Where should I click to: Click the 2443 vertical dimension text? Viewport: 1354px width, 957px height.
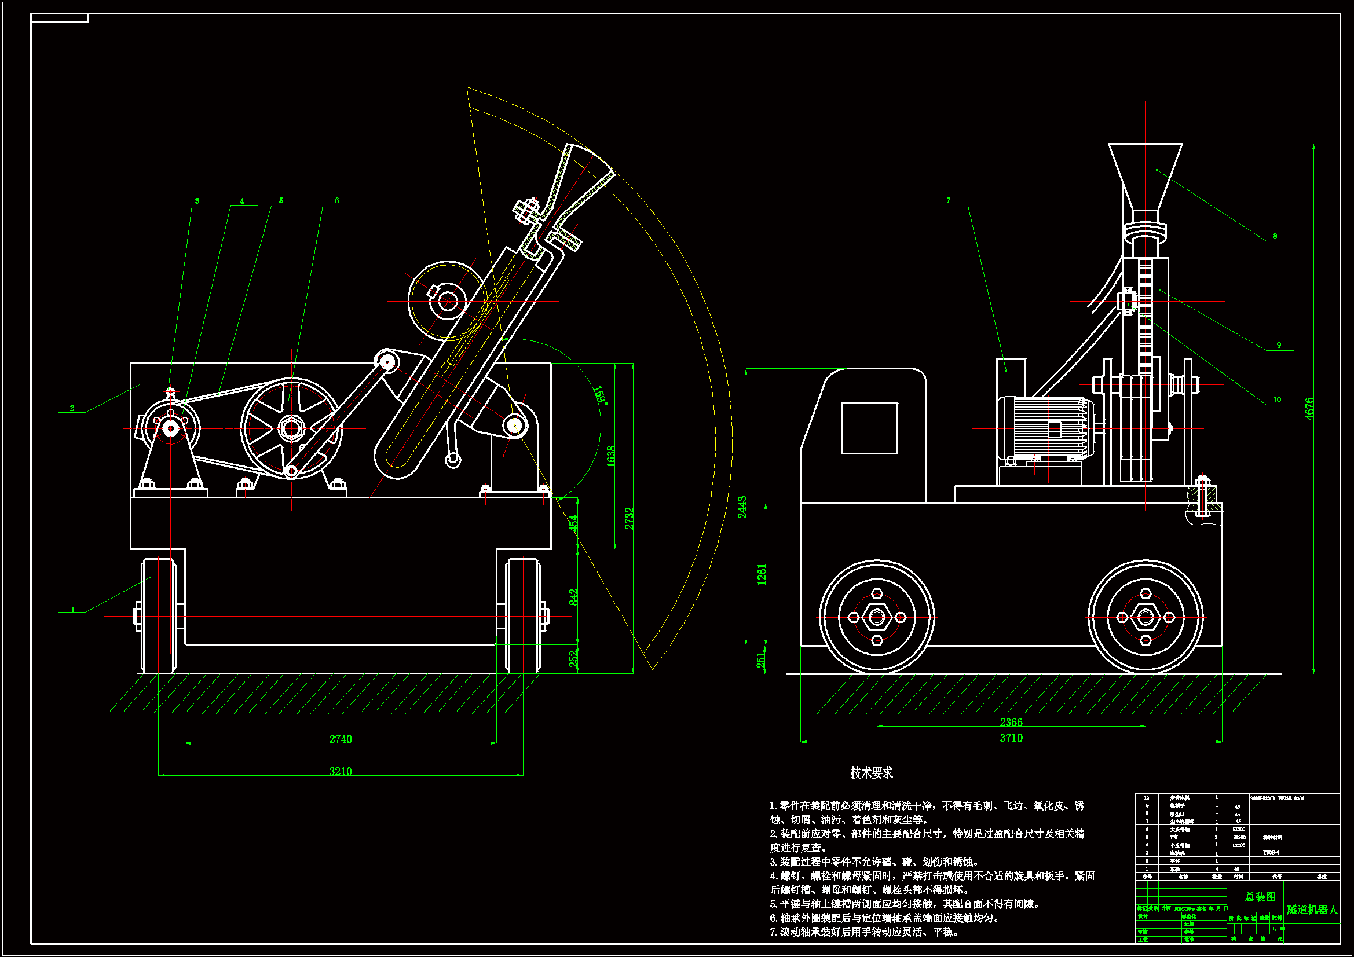(x=742, y=507)
